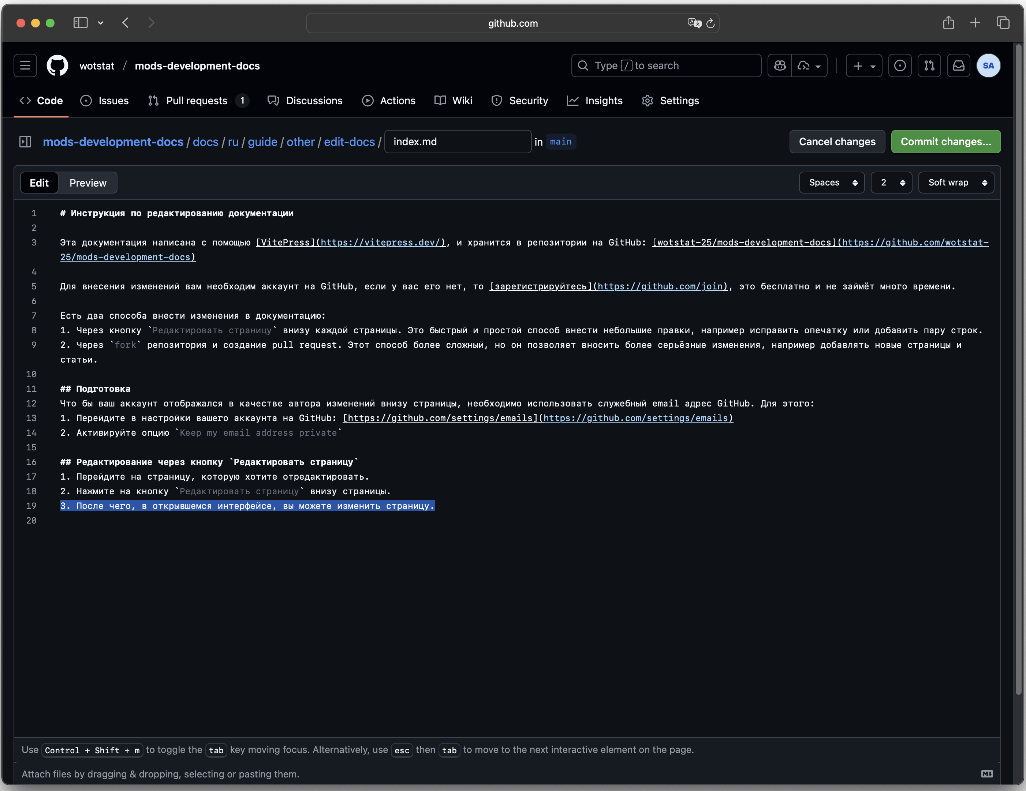Open the Copilot chat icon

click(x=780, y=66)
